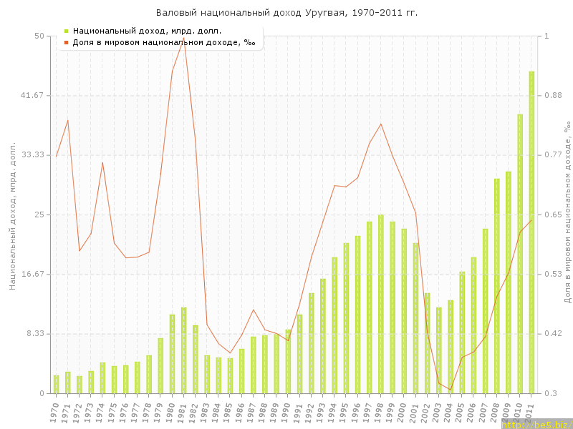The width and height of the screenshot is (573, 429).
Task: Click the '41.67' value on left axis
Action: [34, 95]
